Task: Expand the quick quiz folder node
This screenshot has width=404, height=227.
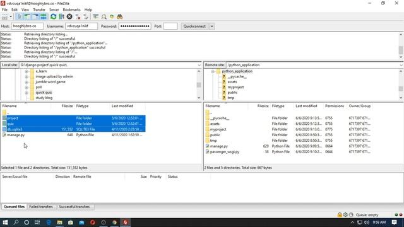Action: [27, 93]
